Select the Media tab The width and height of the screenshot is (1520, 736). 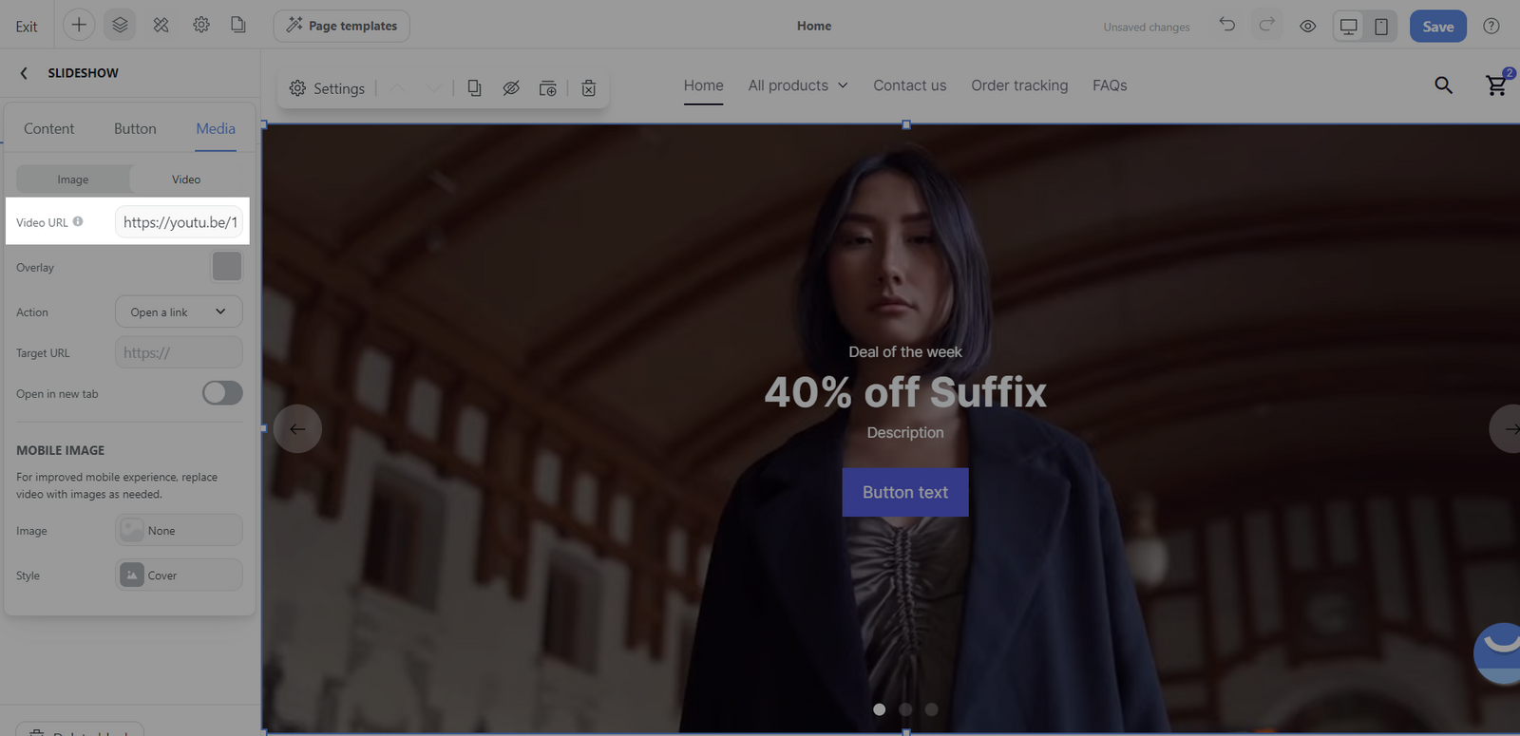(216, 129)
